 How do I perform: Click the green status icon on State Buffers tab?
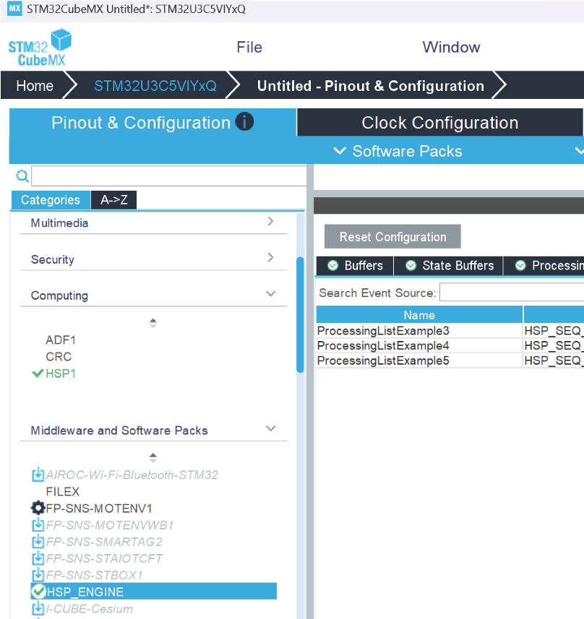pos(411,265)
